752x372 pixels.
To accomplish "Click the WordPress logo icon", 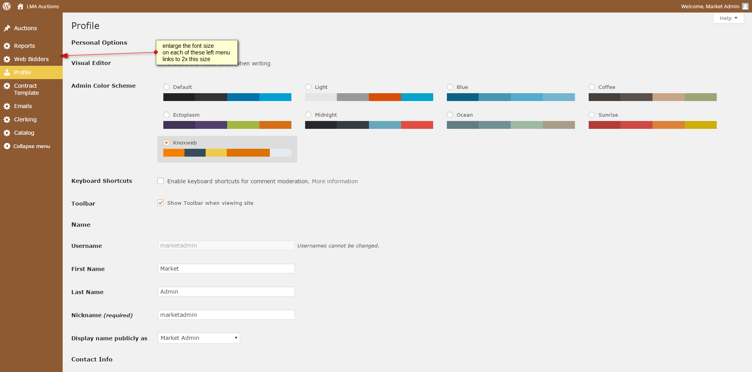I will coord(7,6).
